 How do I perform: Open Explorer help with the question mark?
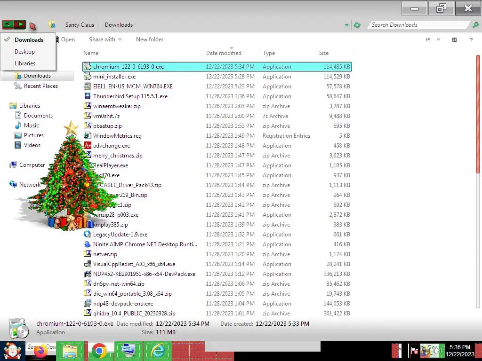[x=471, y=39]
